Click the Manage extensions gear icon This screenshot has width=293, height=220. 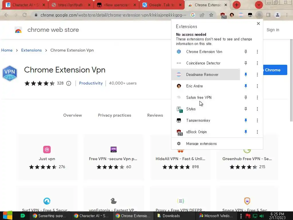point(179,144)
